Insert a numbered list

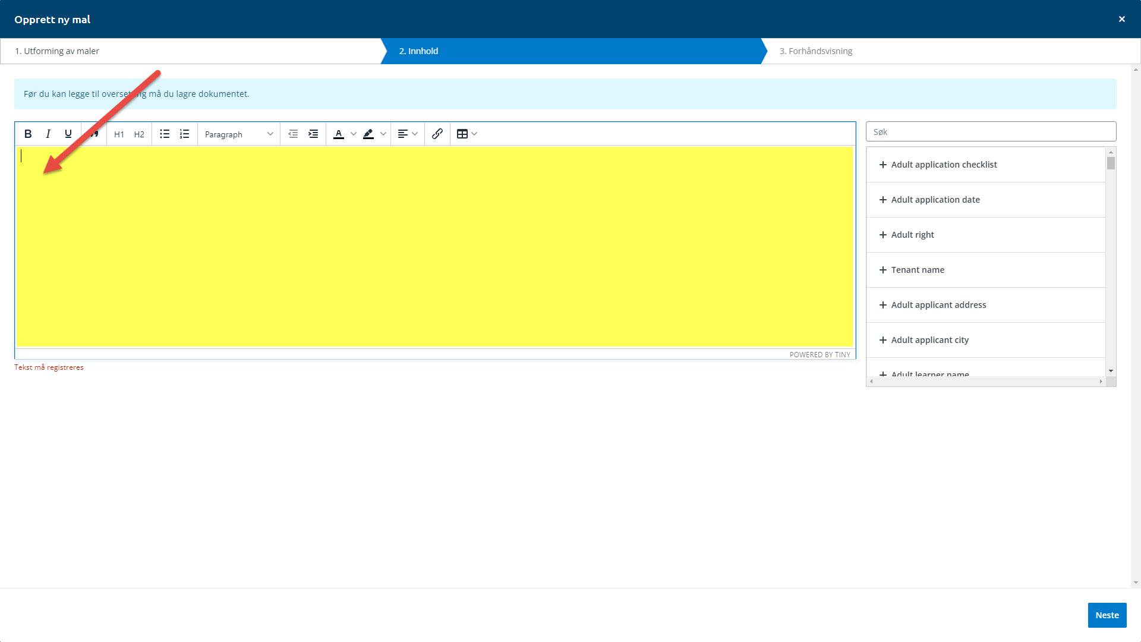tap(185, 134)
